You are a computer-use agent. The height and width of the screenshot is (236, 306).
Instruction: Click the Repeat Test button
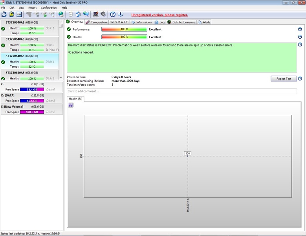point(284,79)
